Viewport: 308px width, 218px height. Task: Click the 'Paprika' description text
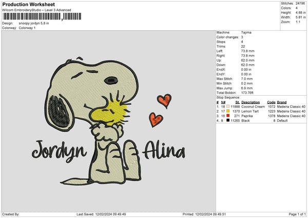pos(247,116)
